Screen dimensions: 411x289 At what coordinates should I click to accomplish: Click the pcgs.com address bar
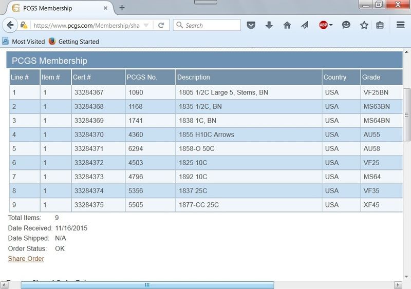point(86,26)
